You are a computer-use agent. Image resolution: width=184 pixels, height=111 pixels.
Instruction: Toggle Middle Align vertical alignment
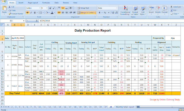pos(63,8)
